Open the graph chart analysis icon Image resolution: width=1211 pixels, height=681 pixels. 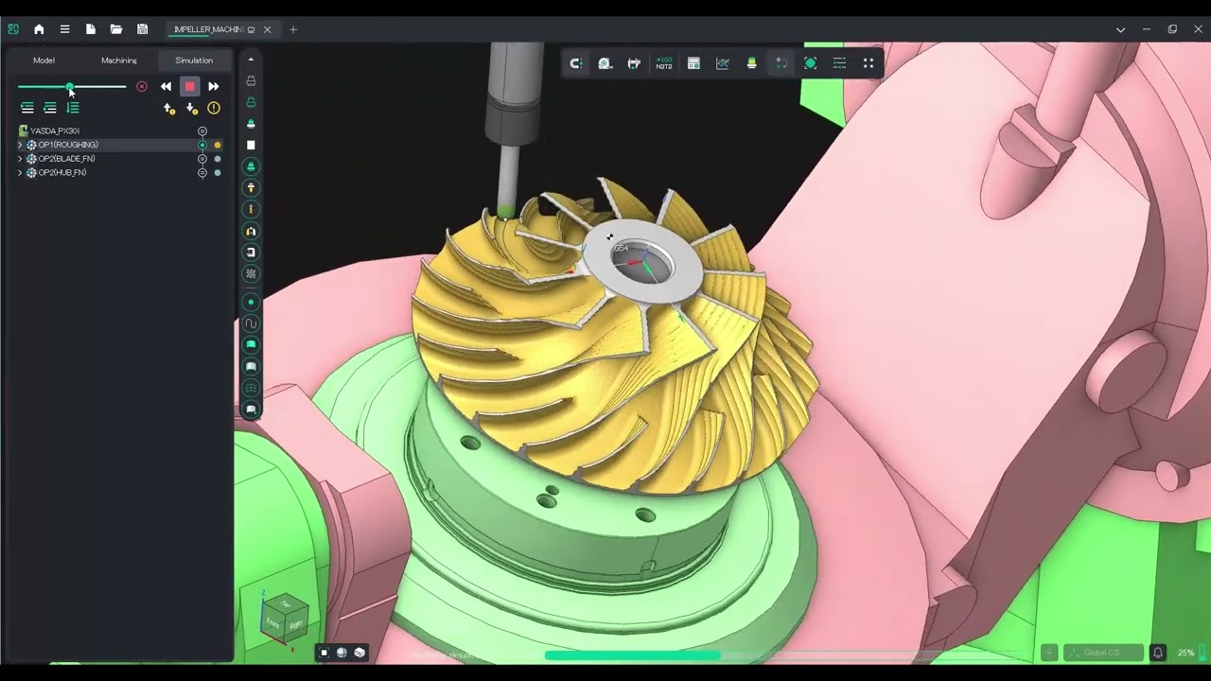point(723,63)
